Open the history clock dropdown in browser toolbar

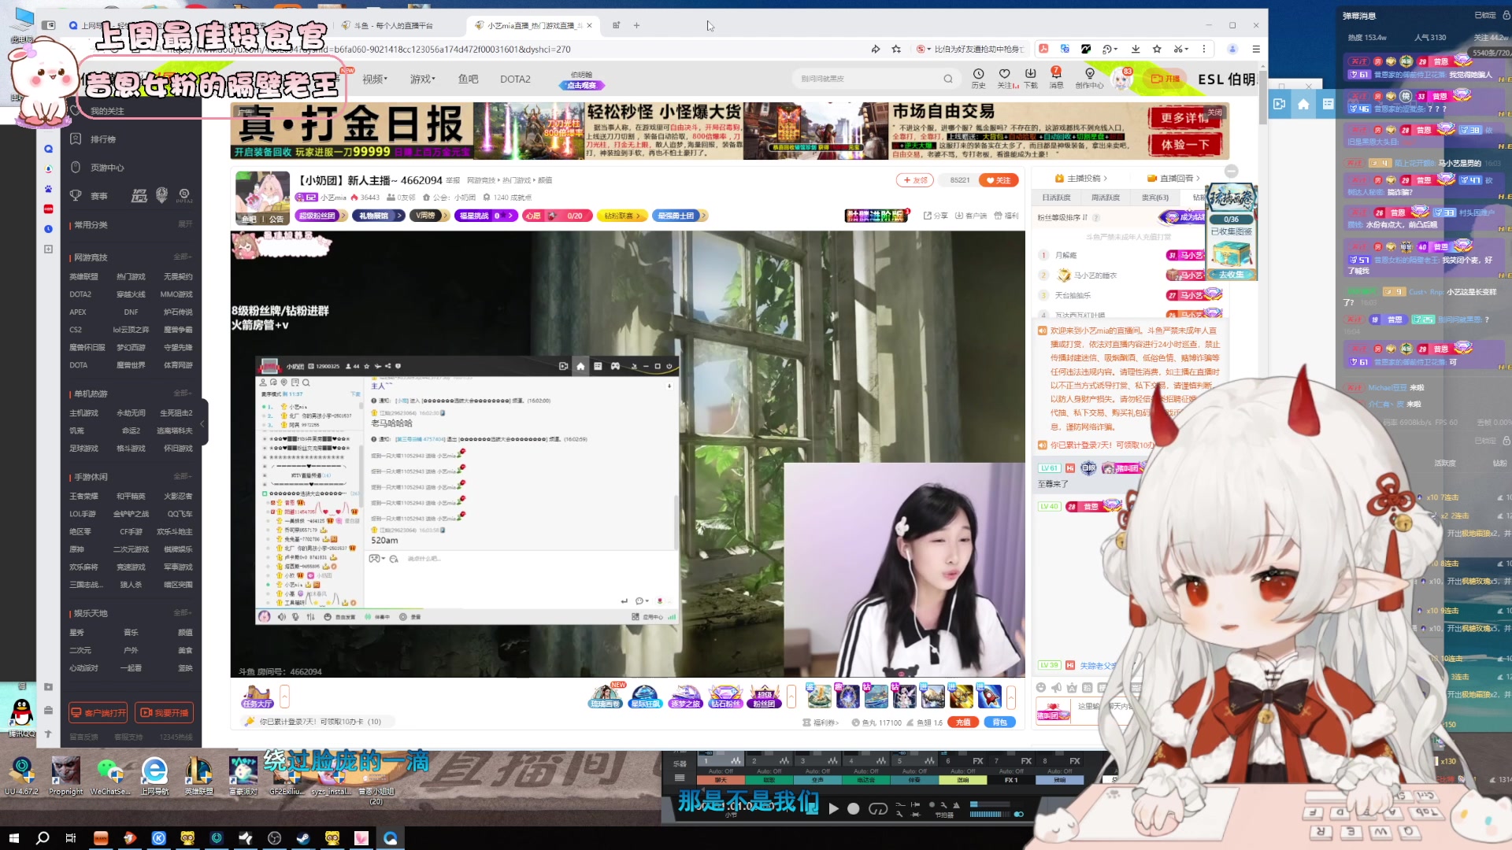[x=1110, y=49]
